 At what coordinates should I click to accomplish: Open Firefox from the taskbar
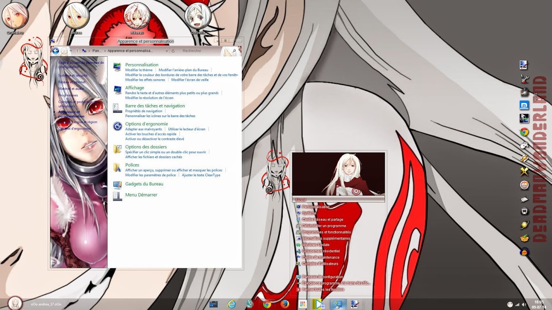(285, 304)
